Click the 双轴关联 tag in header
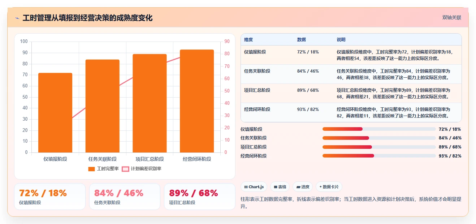Viewport: 476px width, 224px height. [x=452, y=17]
